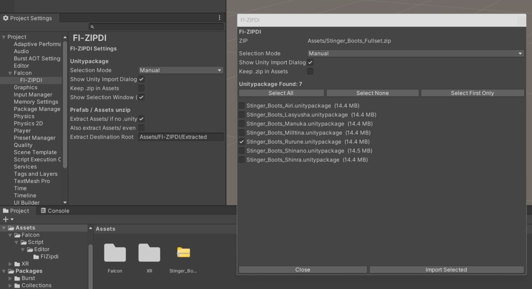The height and width of the screenshot is (289, 532).
Task: Collapse the Falcon folder in project tree
Action: pos(10,235)
